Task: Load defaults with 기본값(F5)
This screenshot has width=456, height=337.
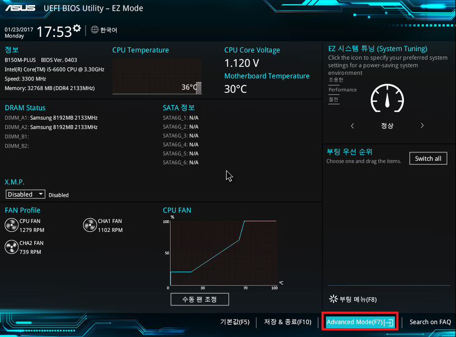Action: point(234,322)
